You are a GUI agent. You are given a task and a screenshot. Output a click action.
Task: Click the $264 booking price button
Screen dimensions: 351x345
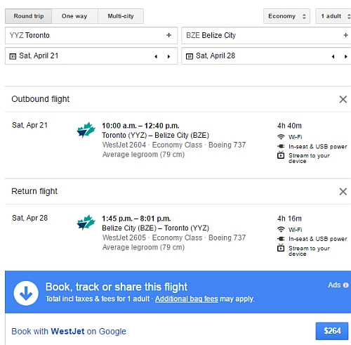tap(332, 331)
